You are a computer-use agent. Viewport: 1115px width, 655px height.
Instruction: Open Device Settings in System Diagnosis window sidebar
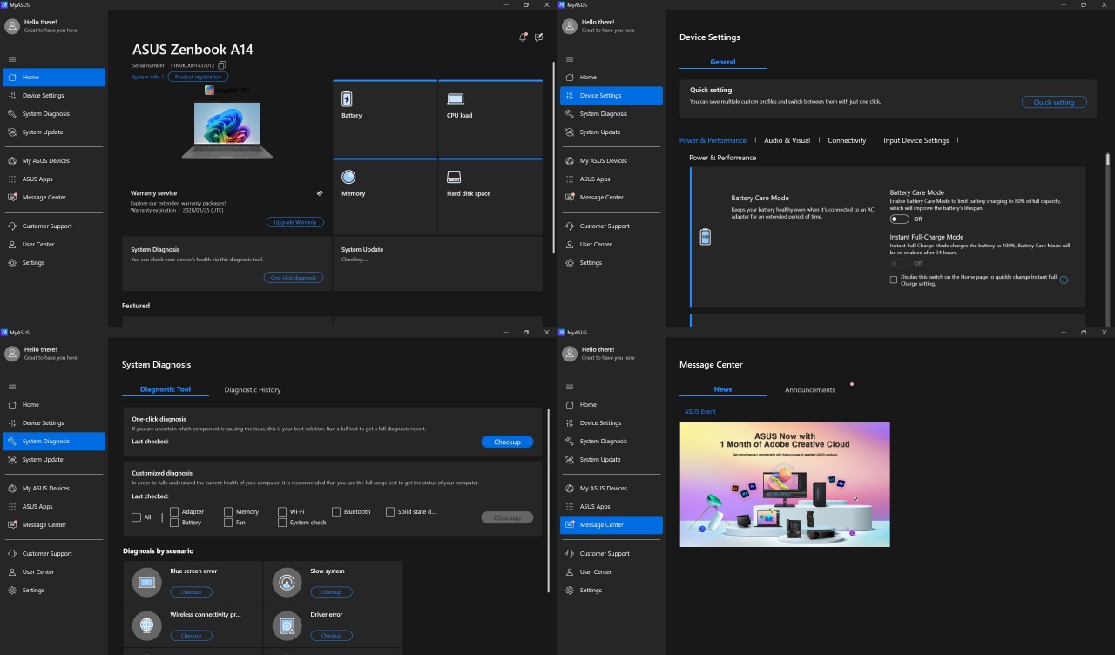(53, 423)
